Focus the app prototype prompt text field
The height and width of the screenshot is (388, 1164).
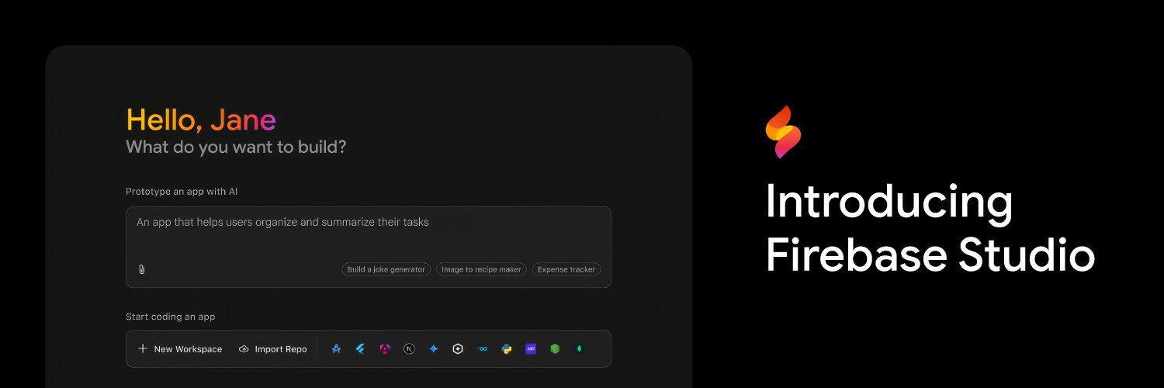[x=369, y=247]
